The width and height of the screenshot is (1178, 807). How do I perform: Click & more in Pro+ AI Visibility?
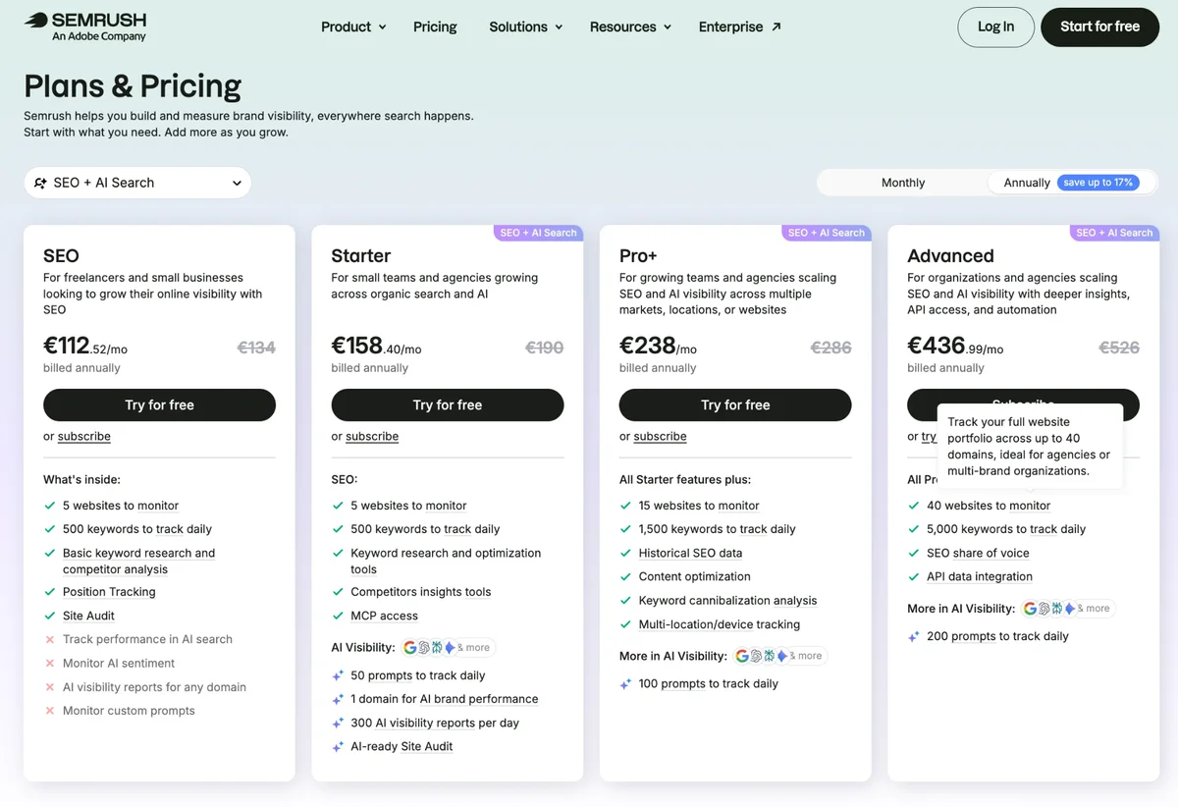tap(806, 656)
